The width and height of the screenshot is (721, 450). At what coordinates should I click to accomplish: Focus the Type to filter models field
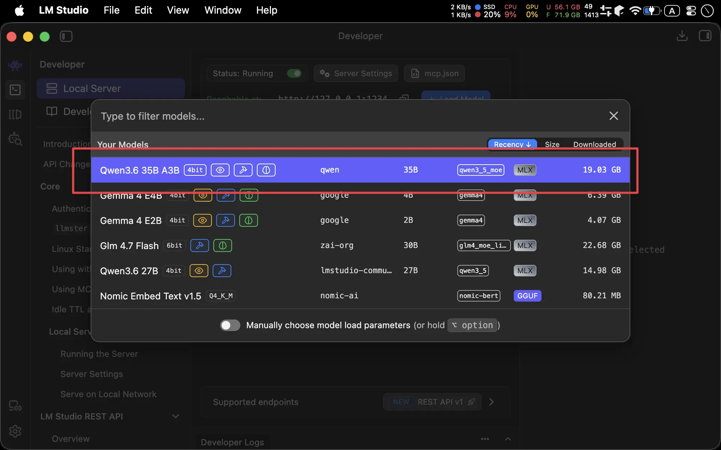(349, 116)
